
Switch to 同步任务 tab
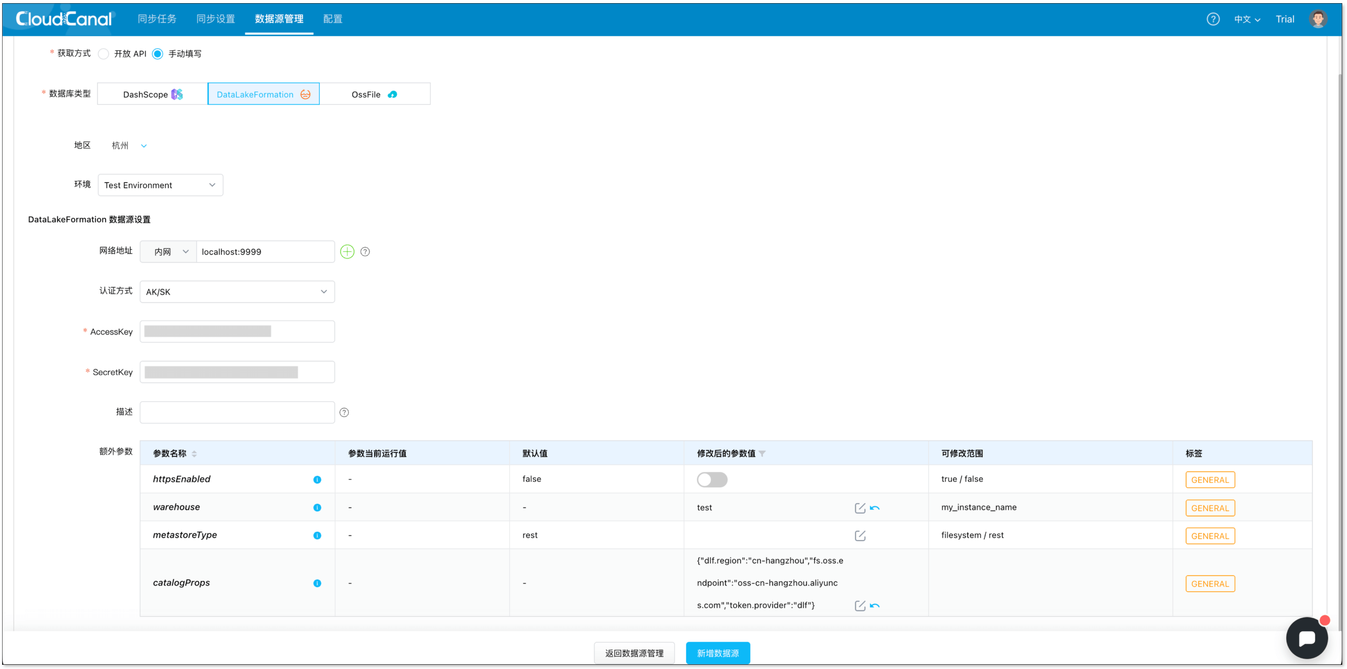[x=157, y=20]
